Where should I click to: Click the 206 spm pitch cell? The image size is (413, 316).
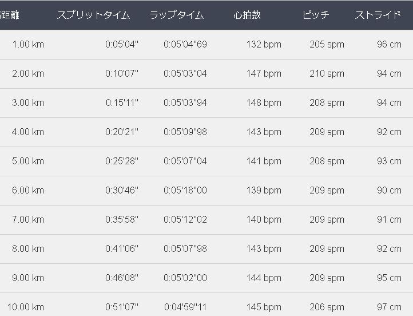(x=327, y=307)
